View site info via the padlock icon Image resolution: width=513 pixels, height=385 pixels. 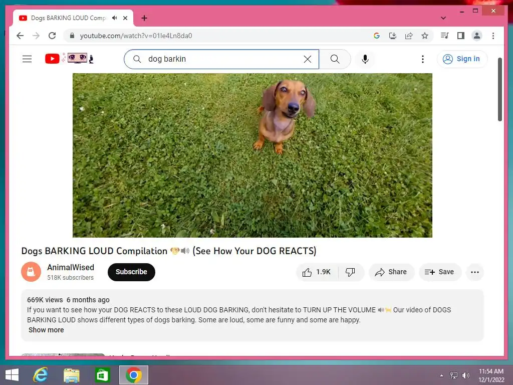pos(72,36)
